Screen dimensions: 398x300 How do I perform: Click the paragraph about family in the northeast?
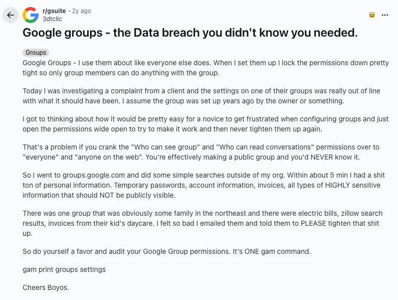pyautogui.click(x=203, y=223)
